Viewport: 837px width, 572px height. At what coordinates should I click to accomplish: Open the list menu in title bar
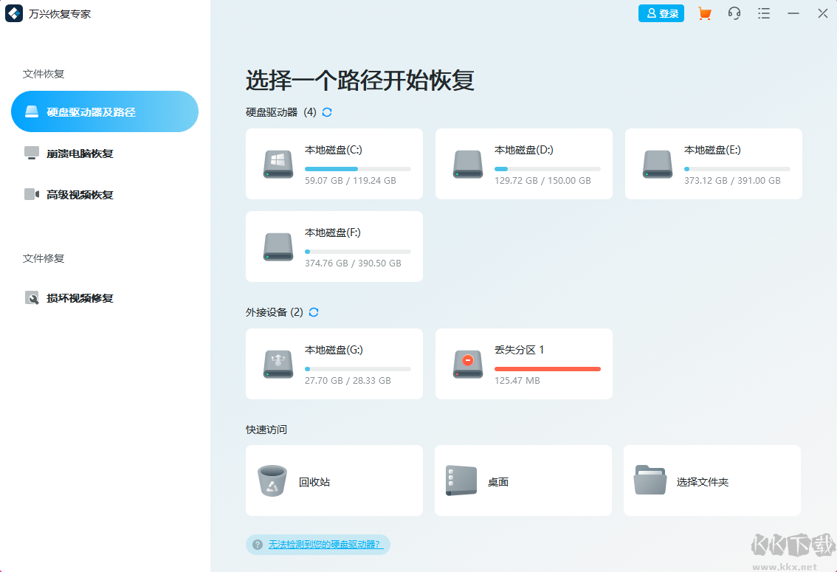[764, 13]
